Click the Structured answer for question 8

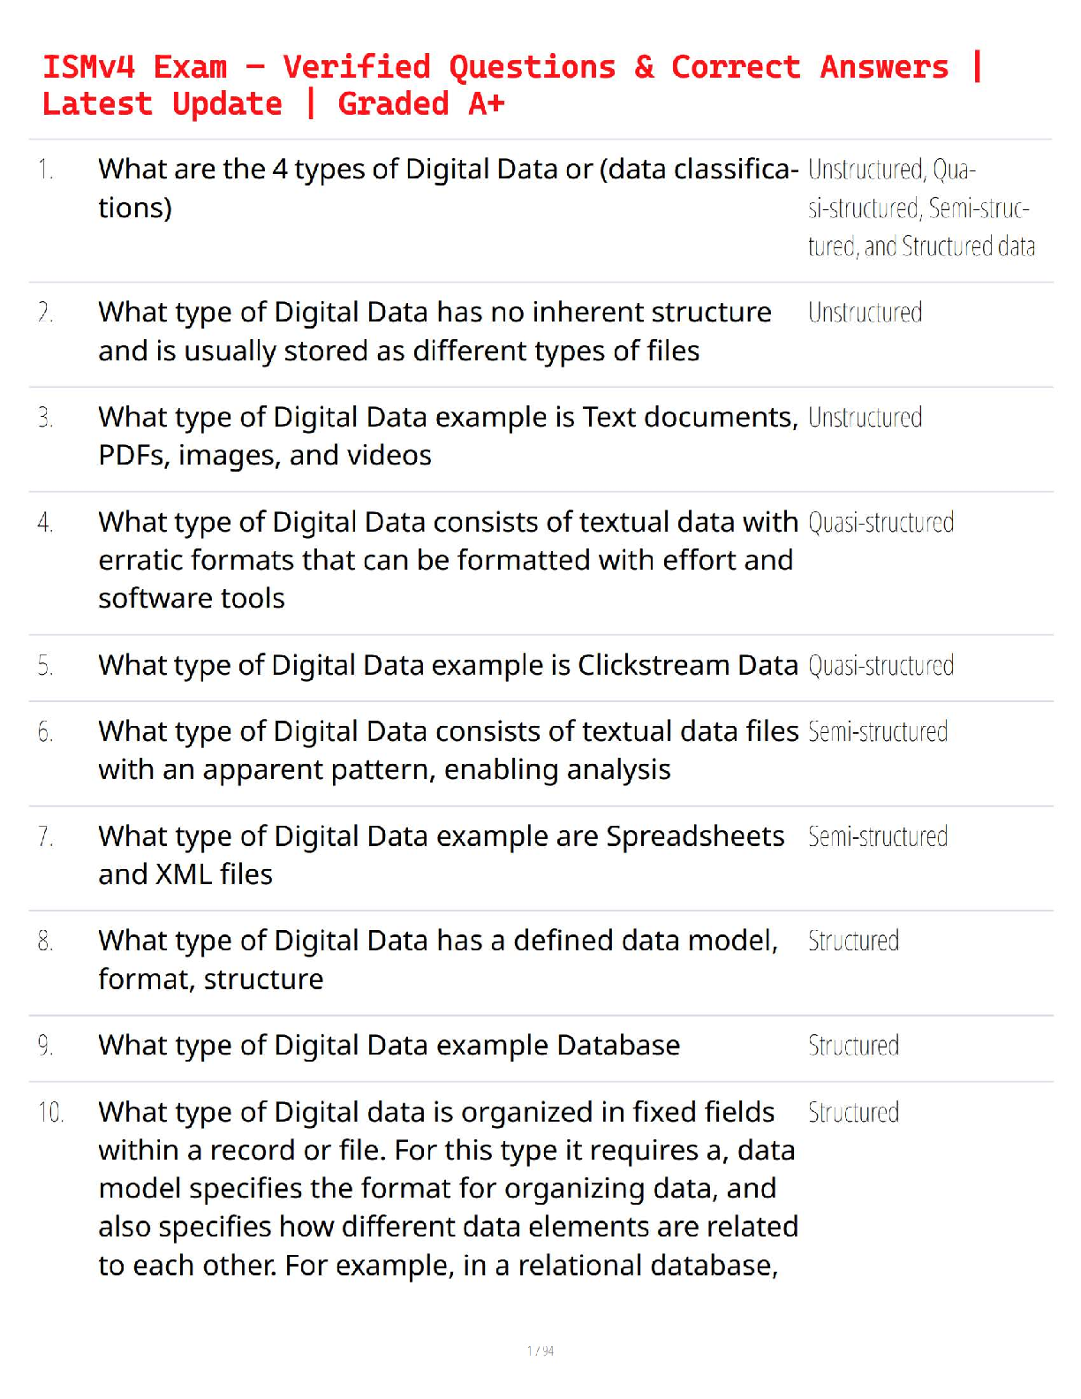click(x=853, y=941)
